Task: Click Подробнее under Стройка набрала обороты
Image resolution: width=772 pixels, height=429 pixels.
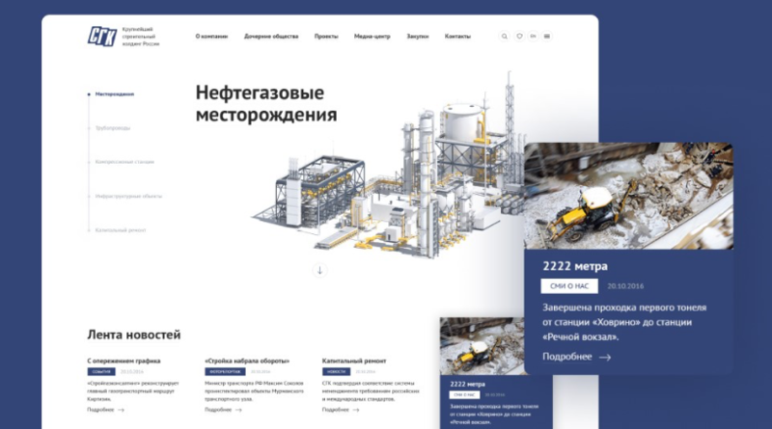Action: pyautogui.click(x=218, y=410)
